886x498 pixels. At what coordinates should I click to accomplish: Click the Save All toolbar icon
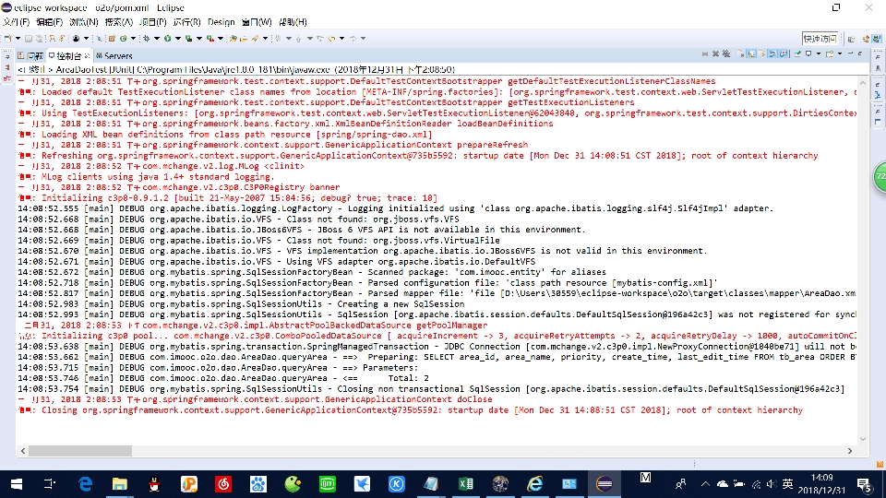point(39,39)
